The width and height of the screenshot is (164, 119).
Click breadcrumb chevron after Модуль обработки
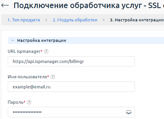tap(104, 20)
